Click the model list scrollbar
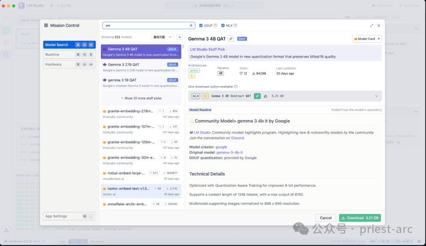This screenshot has height=246, width=426. point(183,47)
